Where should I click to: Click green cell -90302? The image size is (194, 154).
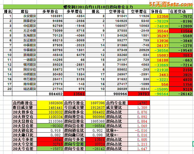pyautogui.click(x=50, y=126)
